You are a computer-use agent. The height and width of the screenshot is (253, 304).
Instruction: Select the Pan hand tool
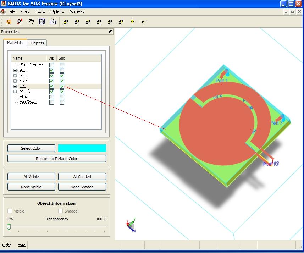[31, 22]
